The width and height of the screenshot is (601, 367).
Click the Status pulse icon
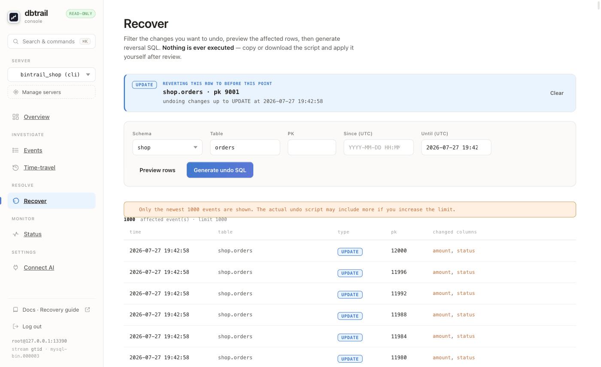(15, 234)
